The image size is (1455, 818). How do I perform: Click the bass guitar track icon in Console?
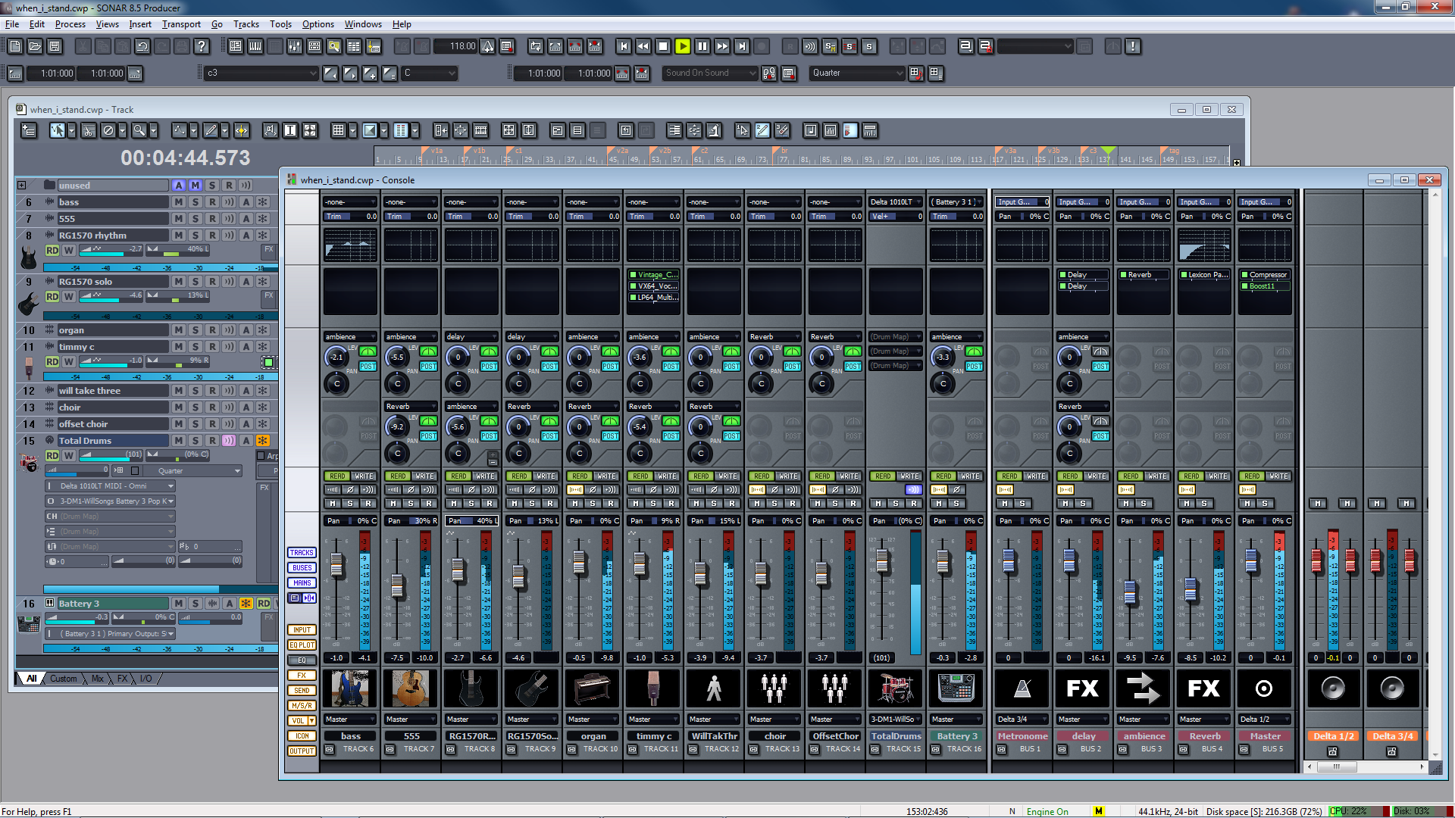point(350,688)
